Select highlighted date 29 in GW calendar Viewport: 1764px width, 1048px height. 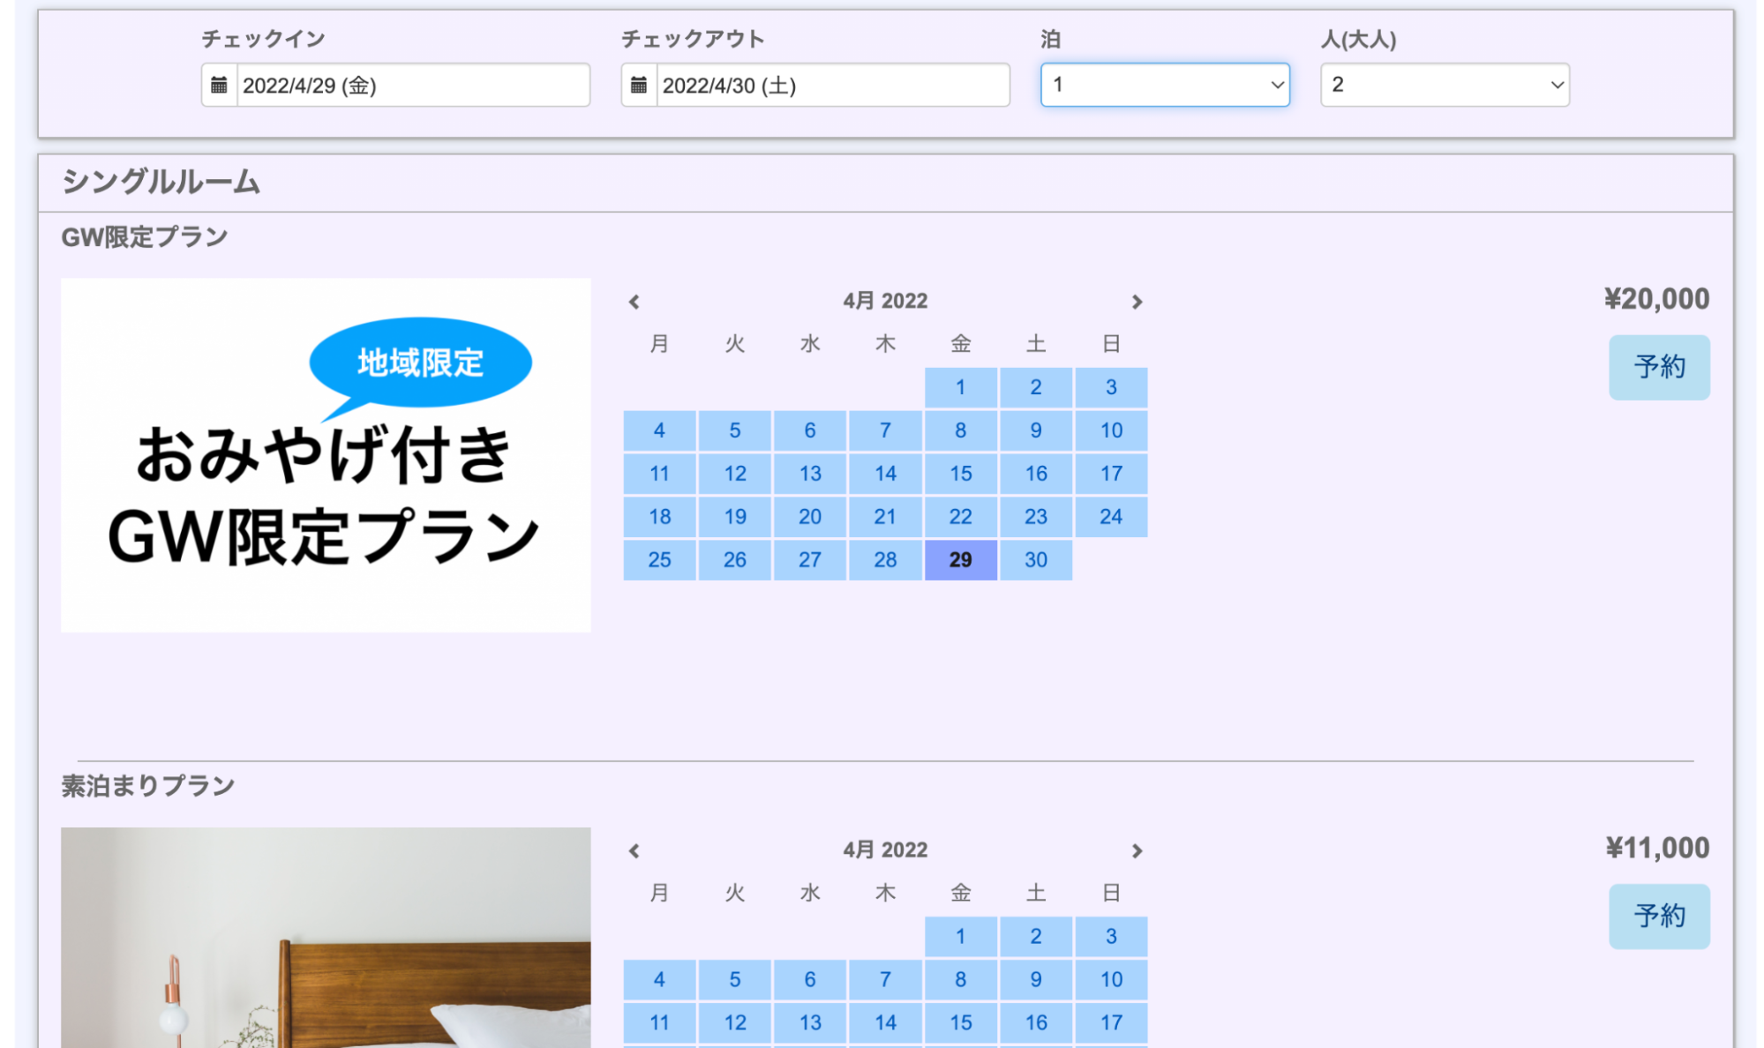960,559
